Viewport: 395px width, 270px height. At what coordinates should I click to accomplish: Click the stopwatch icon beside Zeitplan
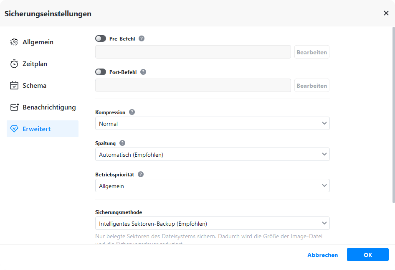click(x=14, y=64)
